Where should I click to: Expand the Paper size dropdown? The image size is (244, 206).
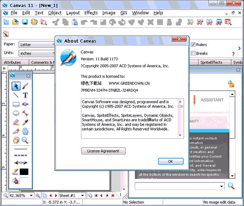[x=37, y=45]
